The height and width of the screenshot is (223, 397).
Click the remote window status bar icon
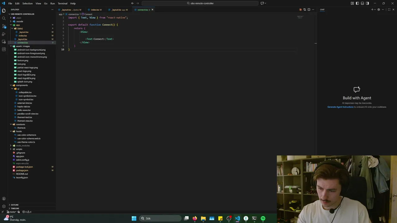[2, 212]
